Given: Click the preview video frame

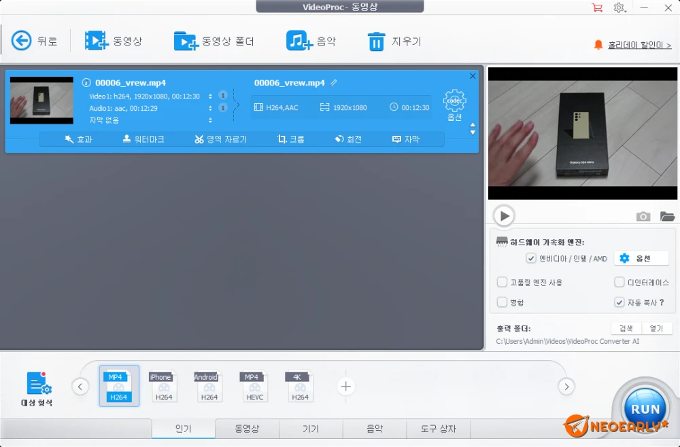Looking at the screenshot, I should [583, 133].
